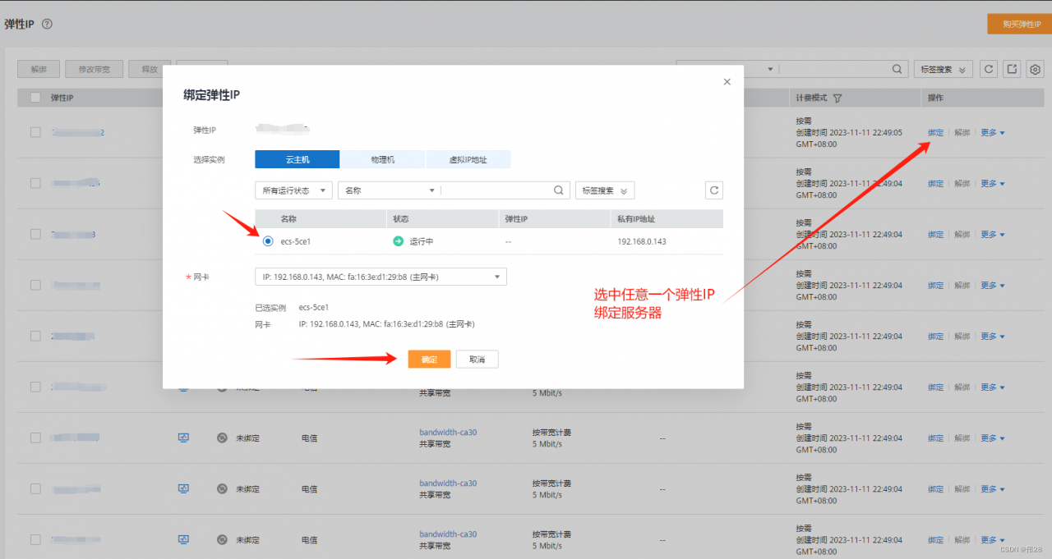The height and width of the screenshot is (559, 1052).
Task: Refresh the instance list in the dialog
Action: (x=714, y=190)
